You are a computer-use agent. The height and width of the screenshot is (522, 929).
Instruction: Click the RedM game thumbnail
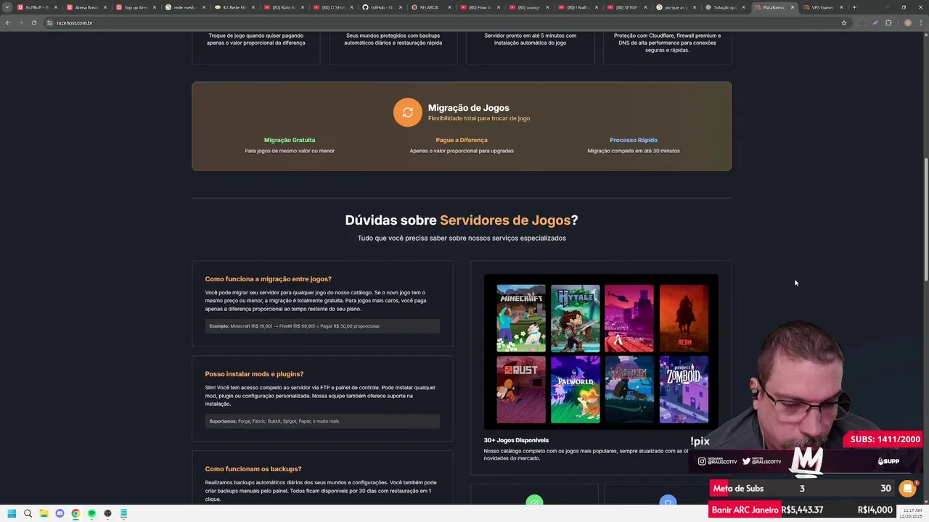[684, 318]
